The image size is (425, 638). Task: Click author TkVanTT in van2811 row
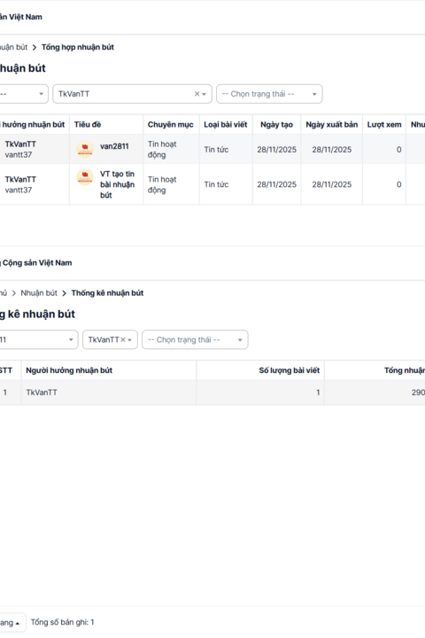[20, 144]
